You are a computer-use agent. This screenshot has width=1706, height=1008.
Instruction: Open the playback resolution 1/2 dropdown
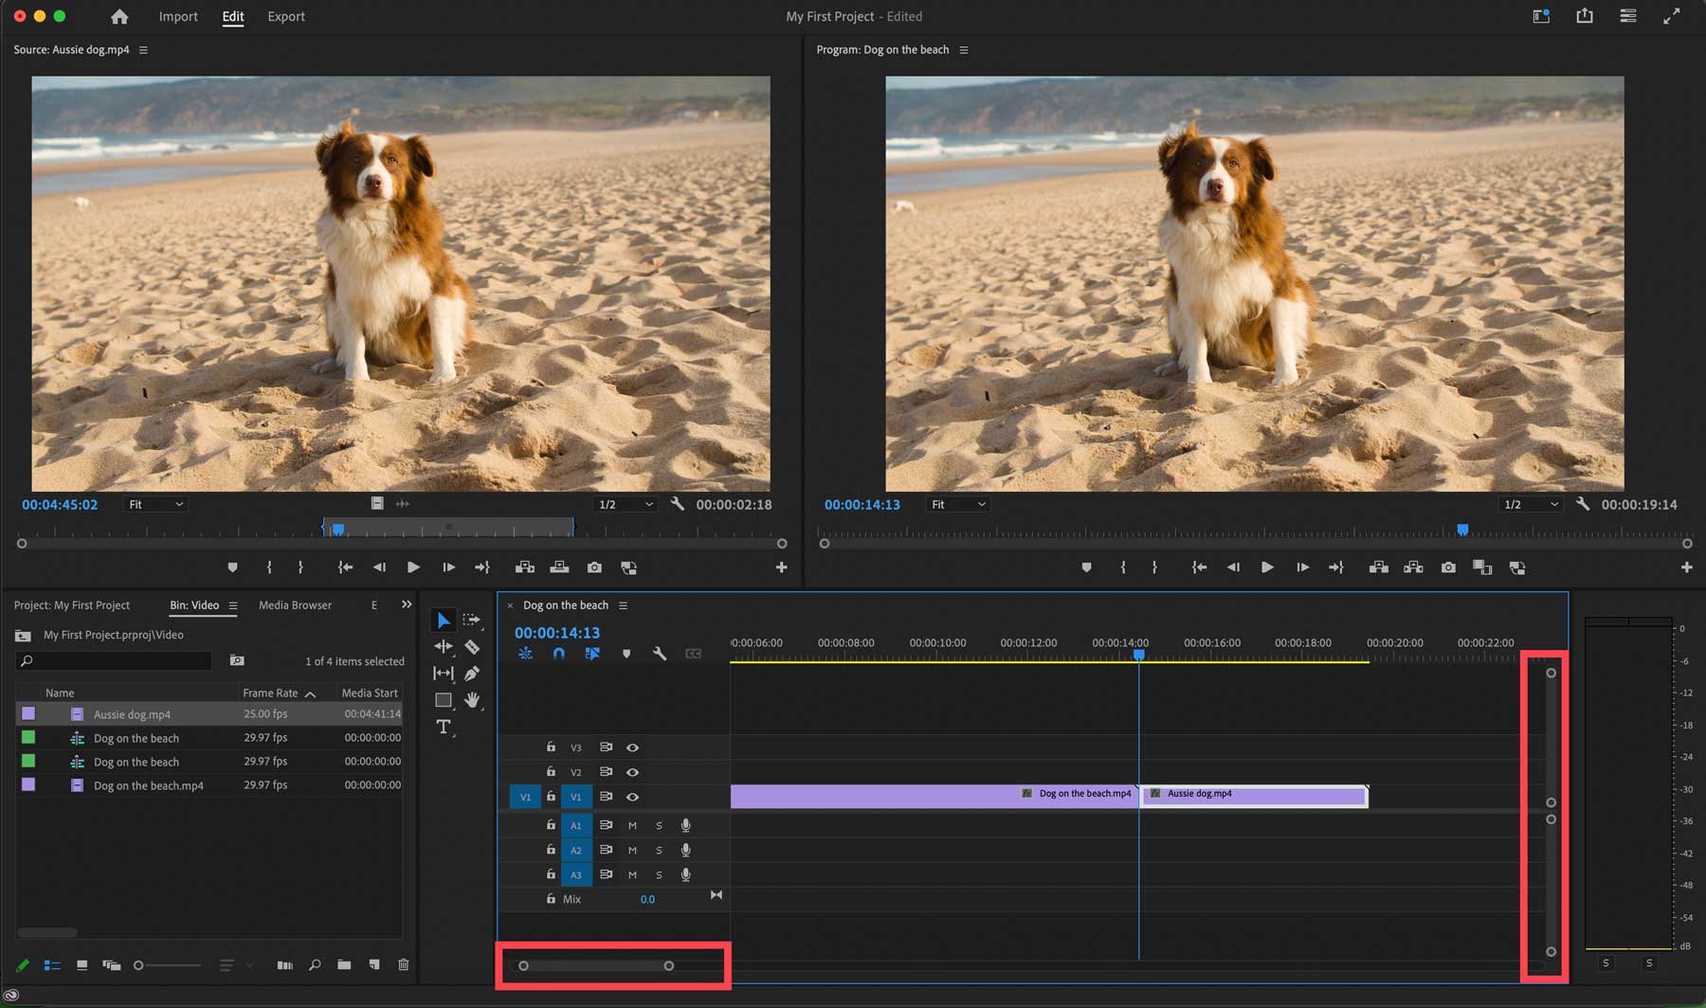coord(625,504)
